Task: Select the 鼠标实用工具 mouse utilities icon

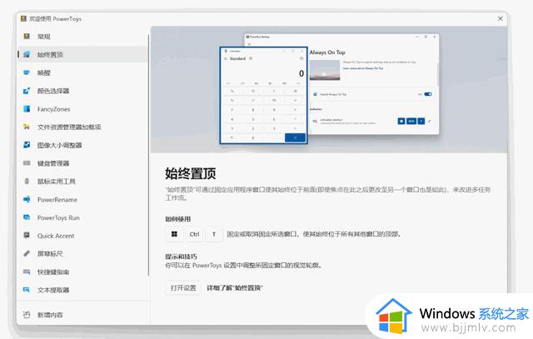Action: coord(27,182)
